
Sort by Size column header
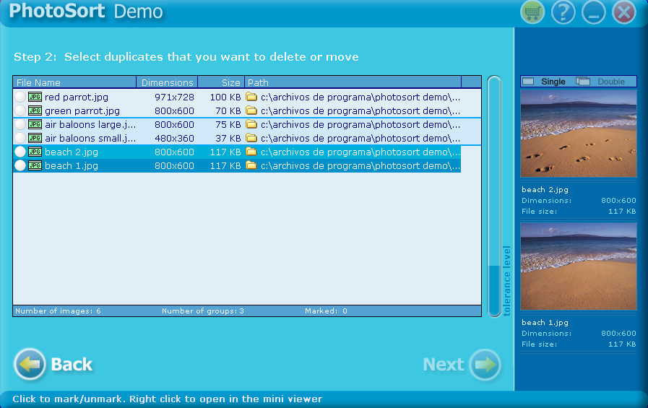point(221,82)
